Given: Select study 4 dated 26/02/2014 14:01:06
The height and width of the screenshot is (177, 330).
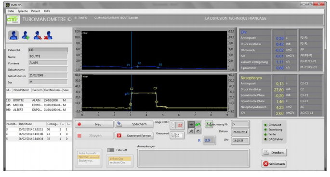Looking at the screenshot, I should [39, 134].
